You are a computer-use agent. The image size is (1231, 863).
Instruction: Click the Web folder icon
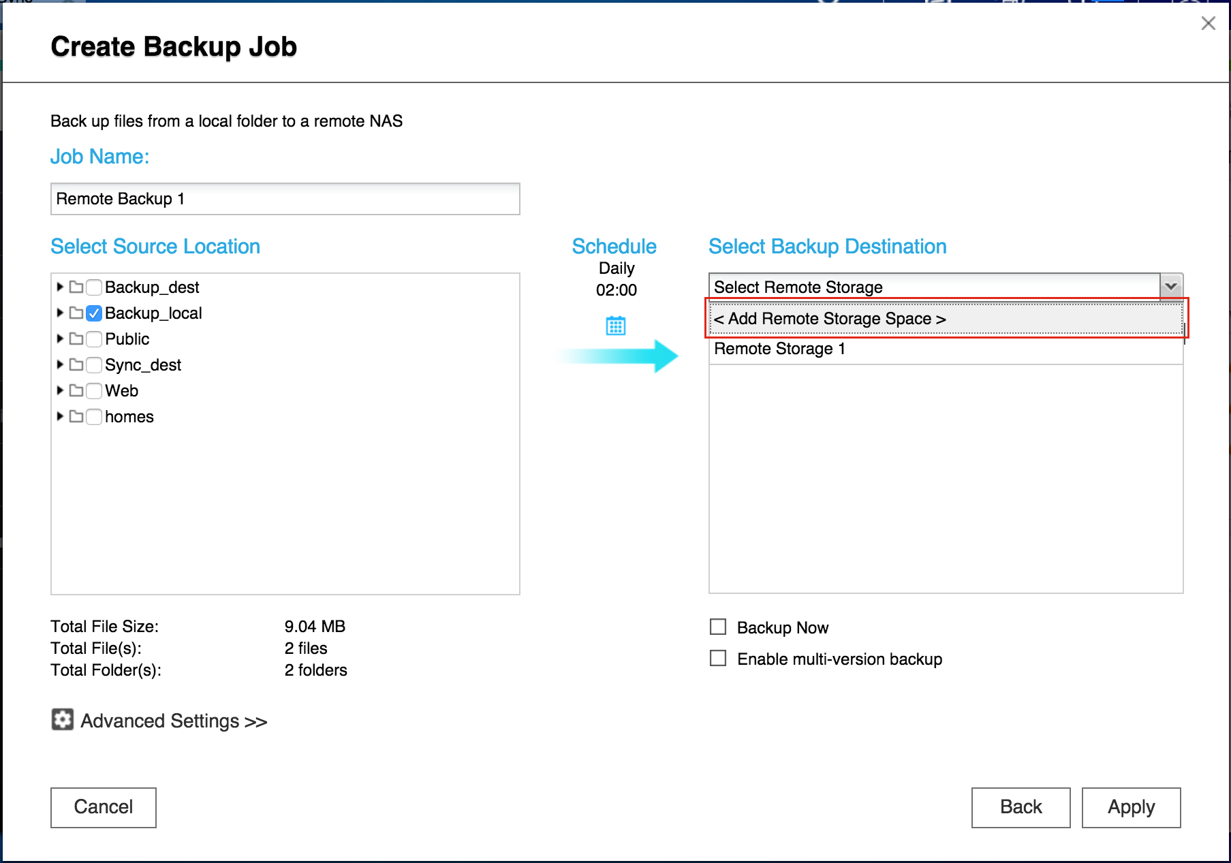tap(76, 391)
